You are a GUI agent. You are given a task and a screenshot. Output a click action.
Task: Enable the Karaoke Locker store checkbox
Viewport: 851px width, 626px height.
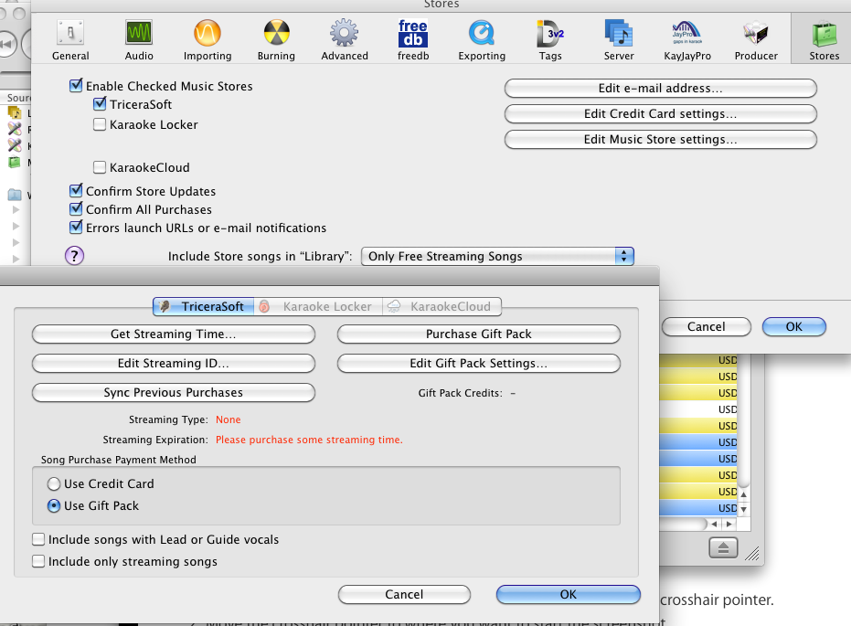(x=100, y=125)
